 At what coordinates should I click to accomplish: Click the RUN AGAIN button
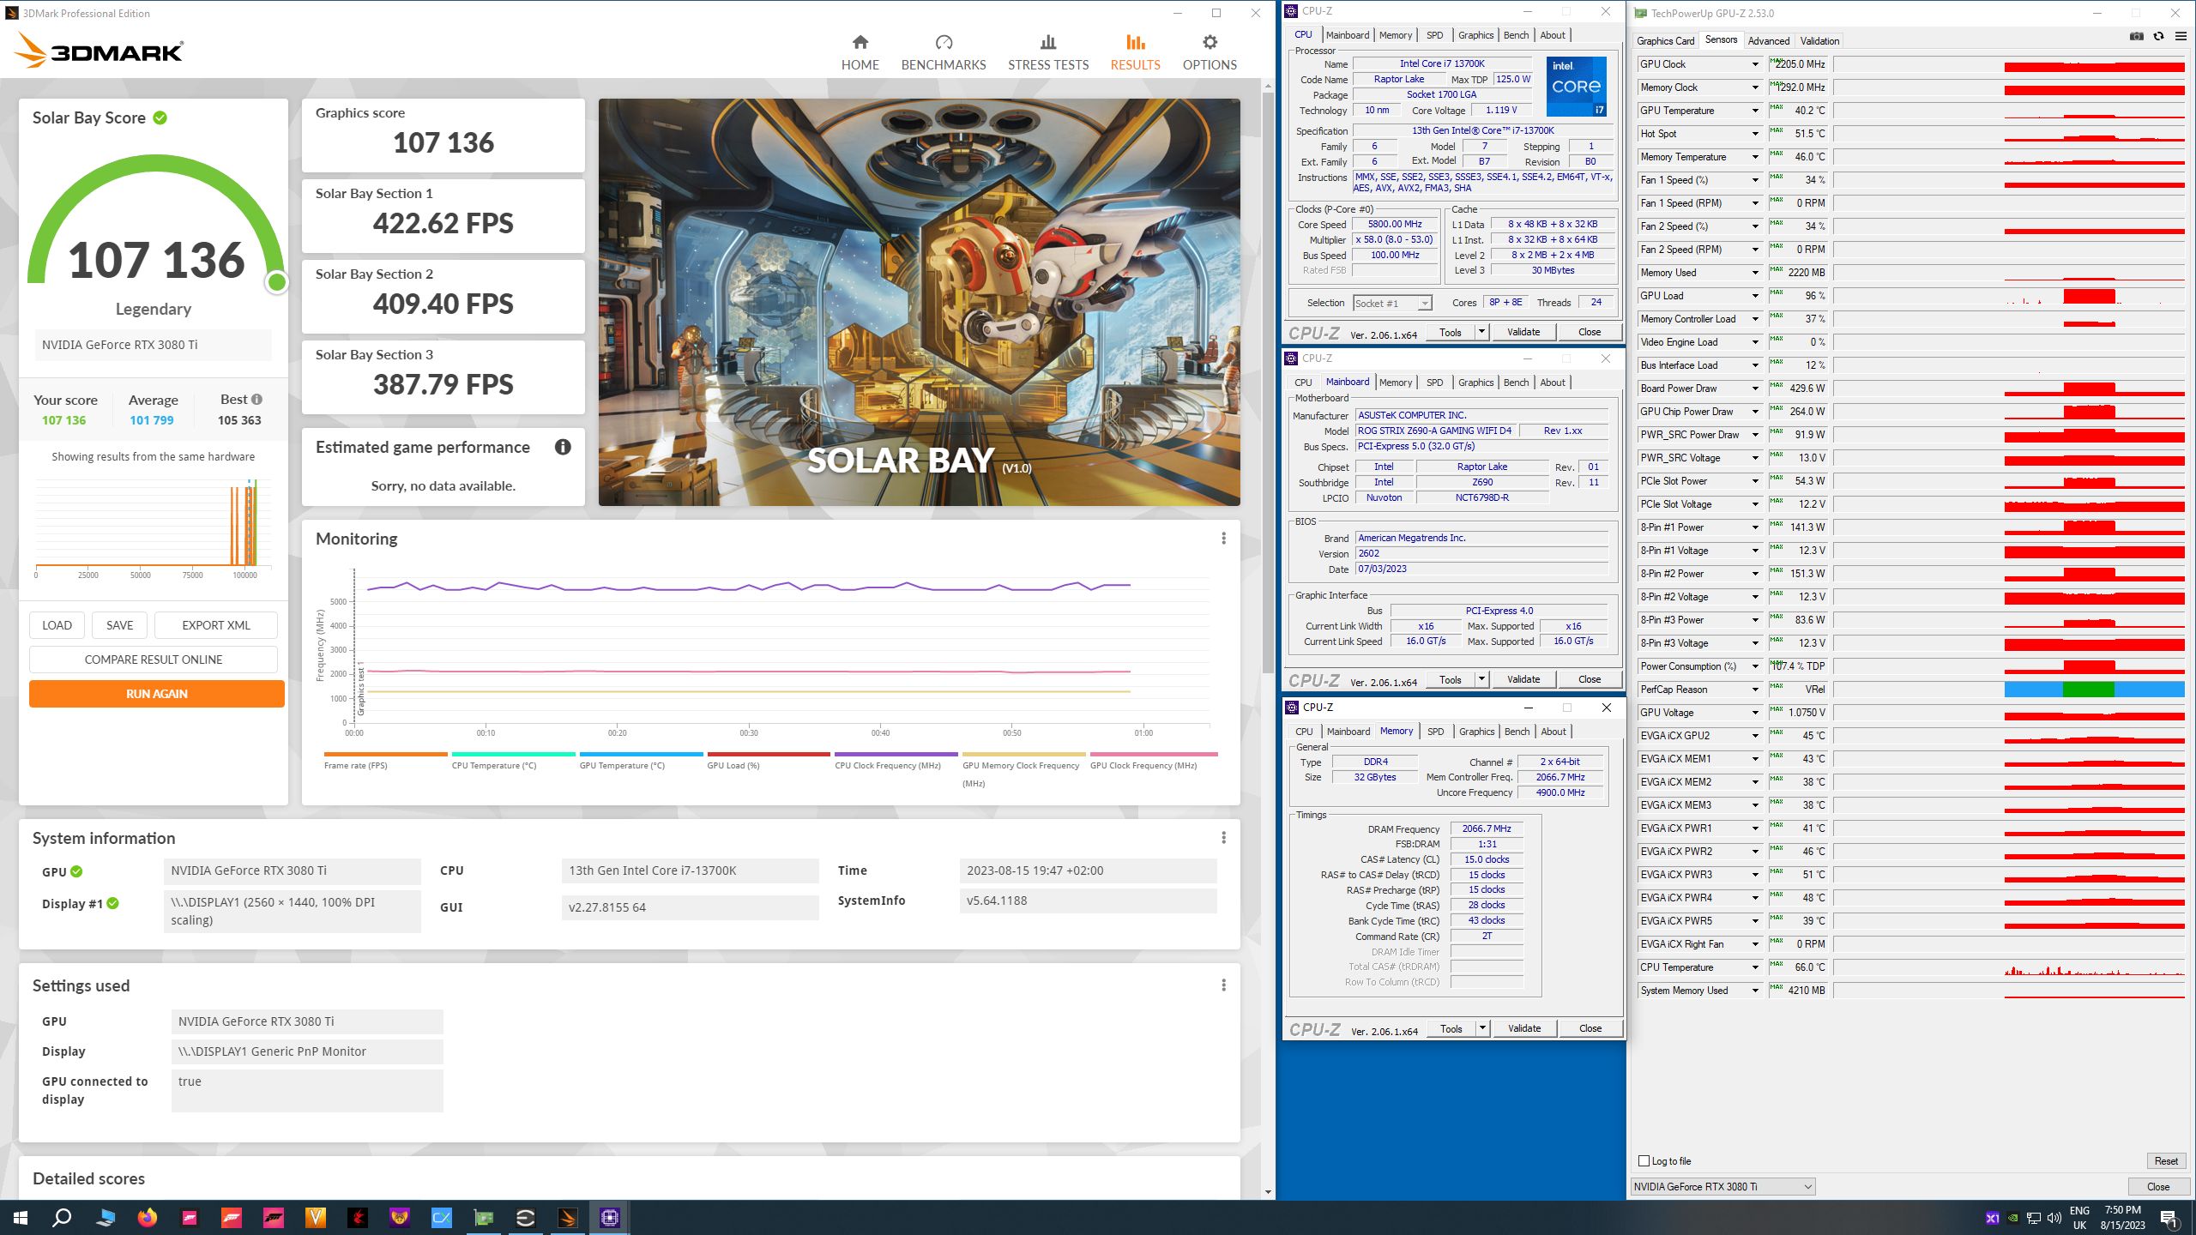157,694
